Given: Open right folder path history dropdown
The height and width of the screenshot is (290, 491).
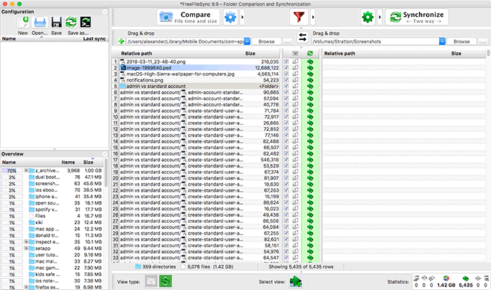Looking at the screenshot, I should (x=442, y=41).
